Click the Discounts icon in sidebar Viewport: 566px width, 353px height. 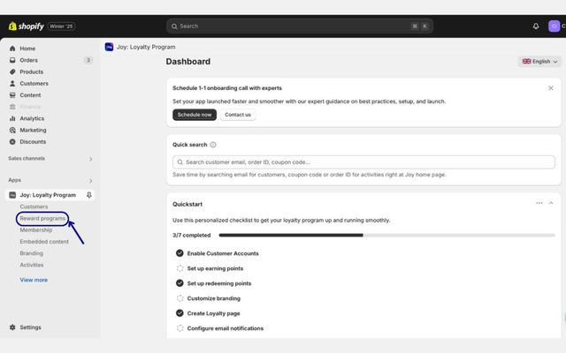click(12, 141)
